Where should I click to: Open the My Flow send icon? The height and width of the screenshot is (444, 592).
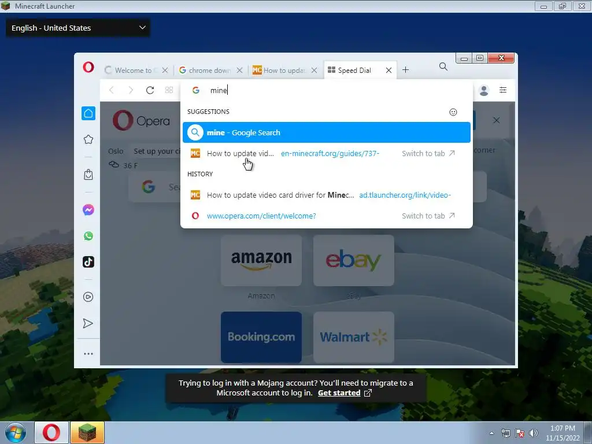pyautogui.click(x=88, y=324)
